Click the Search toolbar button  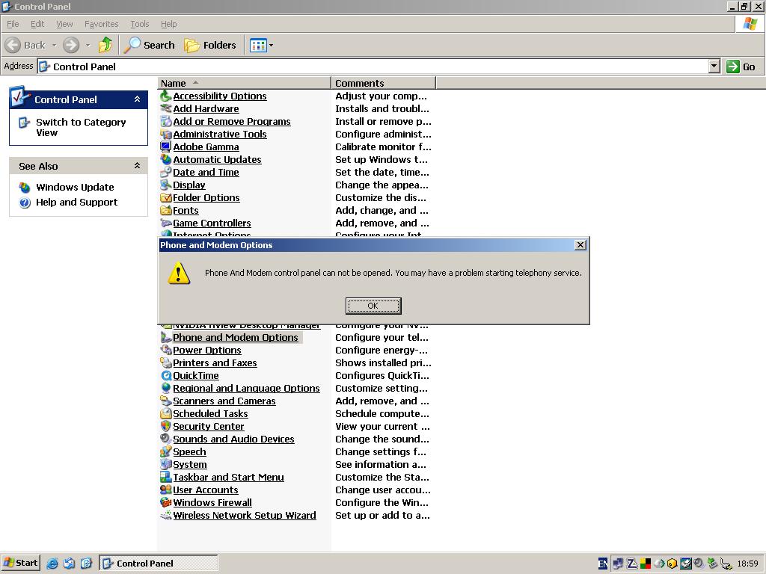149,46
